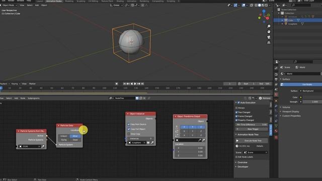The width and height of the screenshot is (322, 181).
Task: Open Material properties tab icon
Action: coord(276,131)
